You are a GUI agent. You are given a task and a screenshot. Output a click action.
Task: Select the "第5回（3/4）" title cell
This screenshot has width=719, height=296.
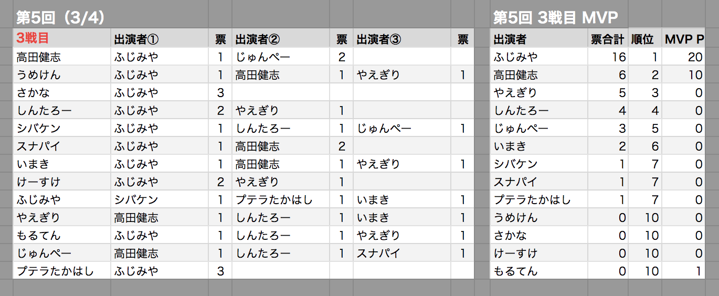click(x=61, y=17)
